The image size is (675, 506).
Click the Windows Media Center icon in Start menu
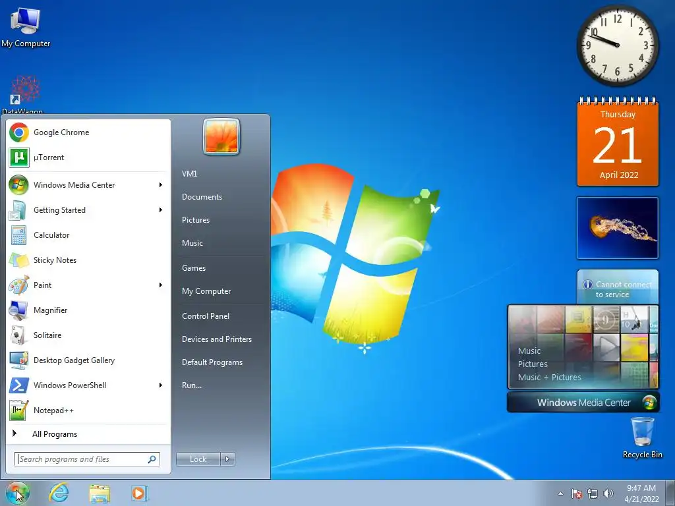(x=18, y=185)
